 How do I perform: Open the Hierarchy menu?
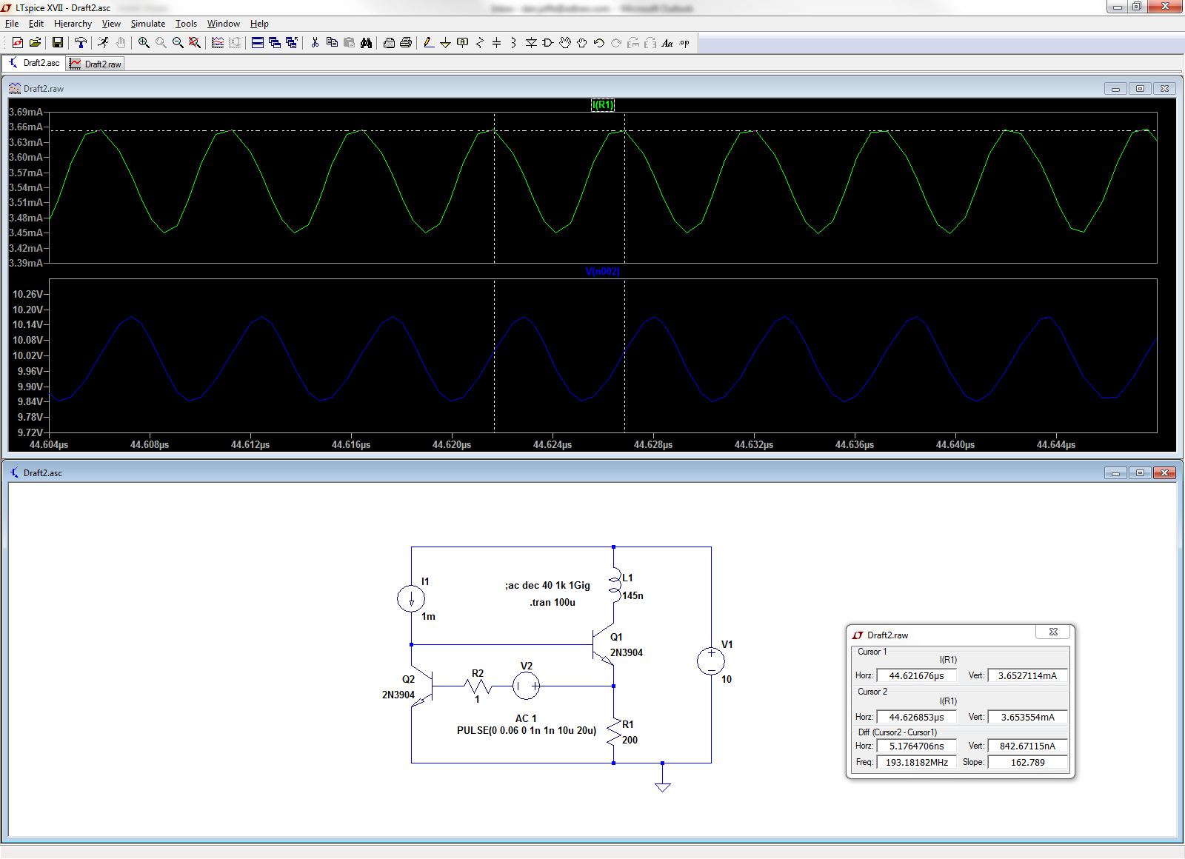73,24
